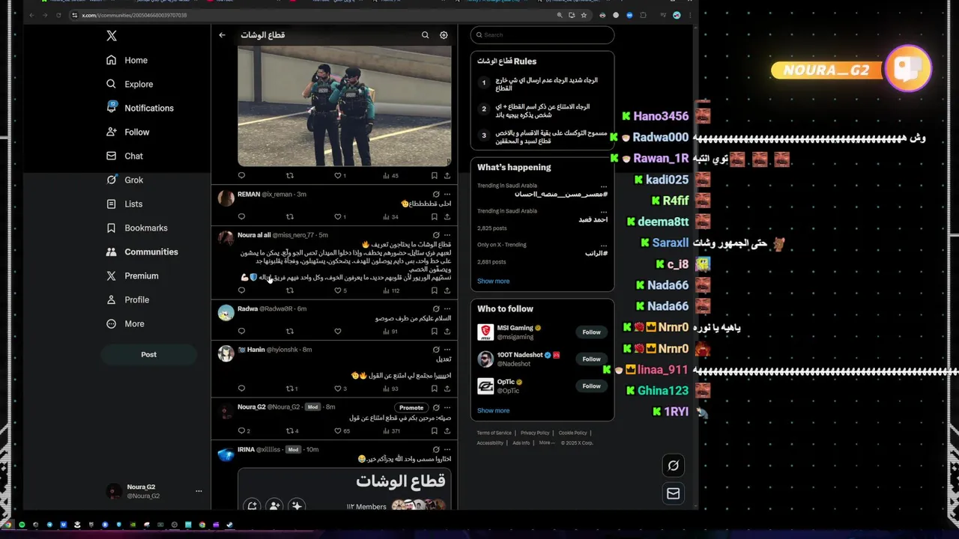The height and width of the screenshot is (539, 959).
Task: Click the Communities sidebar icon
Action: click(x=112, y=252)
